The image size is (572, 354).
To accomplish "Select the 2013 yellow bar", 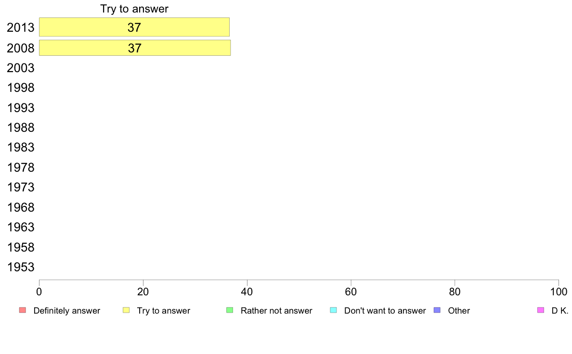I will tap(134, 27).
